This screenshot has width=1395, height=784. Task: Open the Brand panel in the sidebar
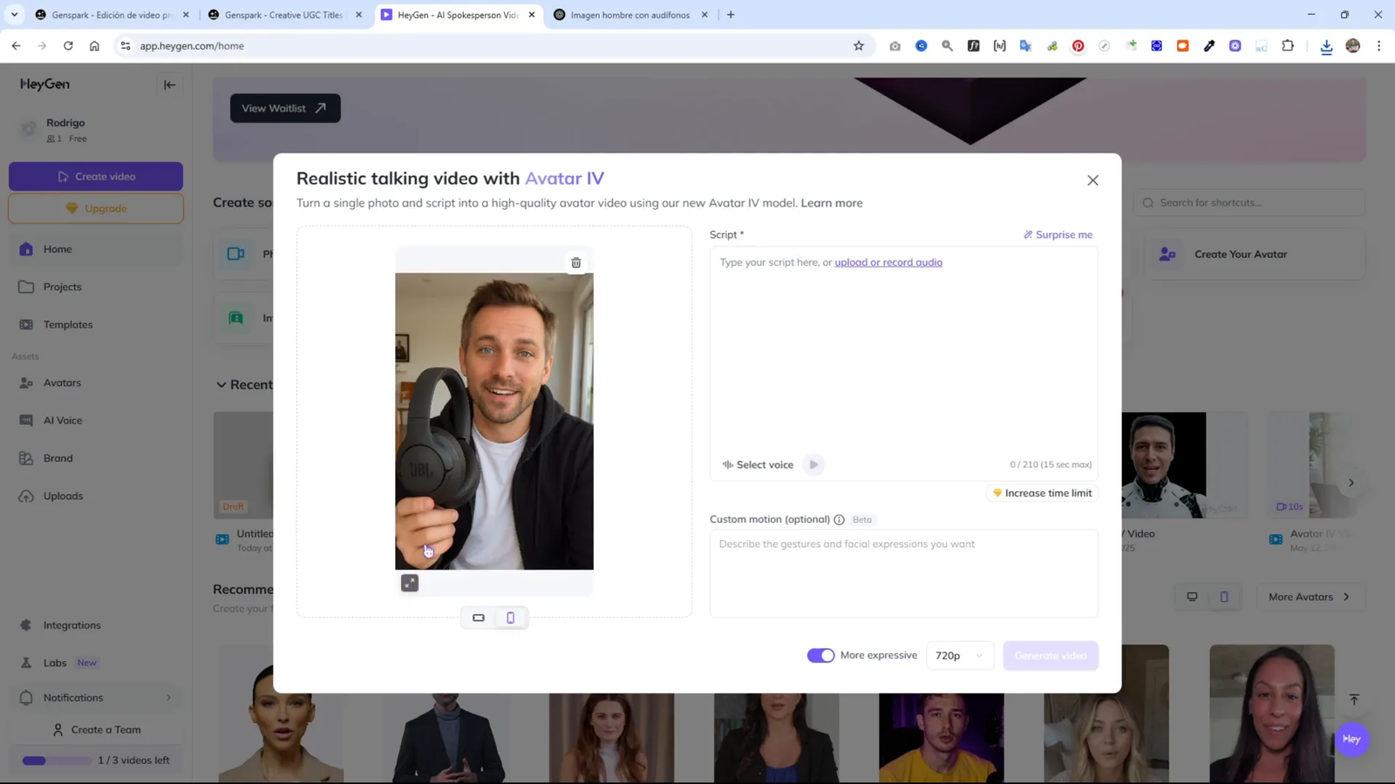click(x=58, y=456)
